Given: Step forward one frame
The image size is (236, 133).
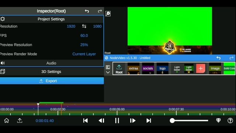Looking at the screenshot, I should point(133,121).
